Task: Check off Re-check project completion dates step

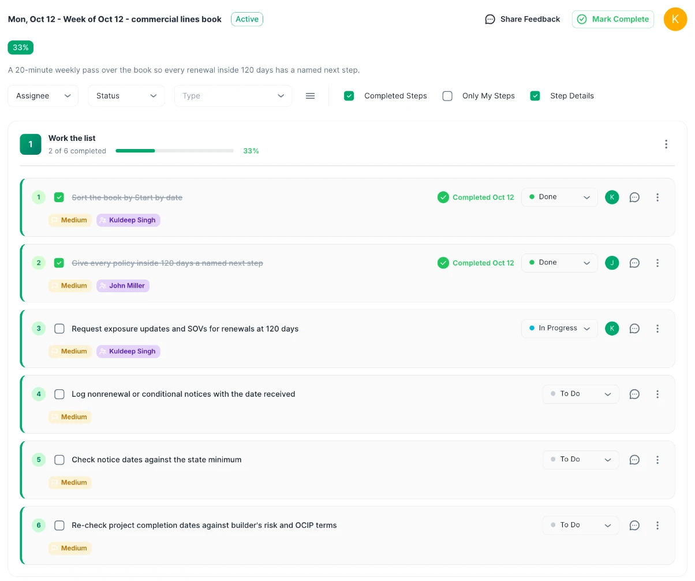Action: (59, 526)
